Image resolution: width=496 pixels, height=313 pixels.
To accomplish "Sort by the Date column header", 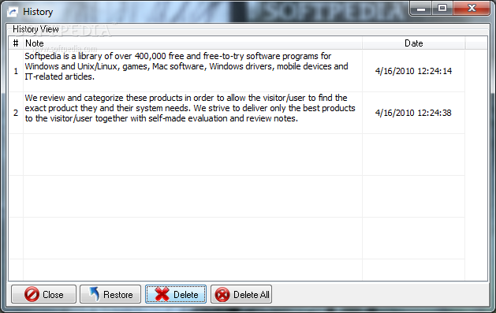I will (x=413, y=43).
